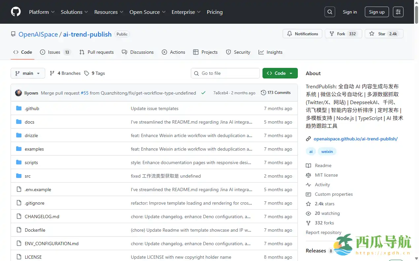Click the appearance settings icon in header

398,12
